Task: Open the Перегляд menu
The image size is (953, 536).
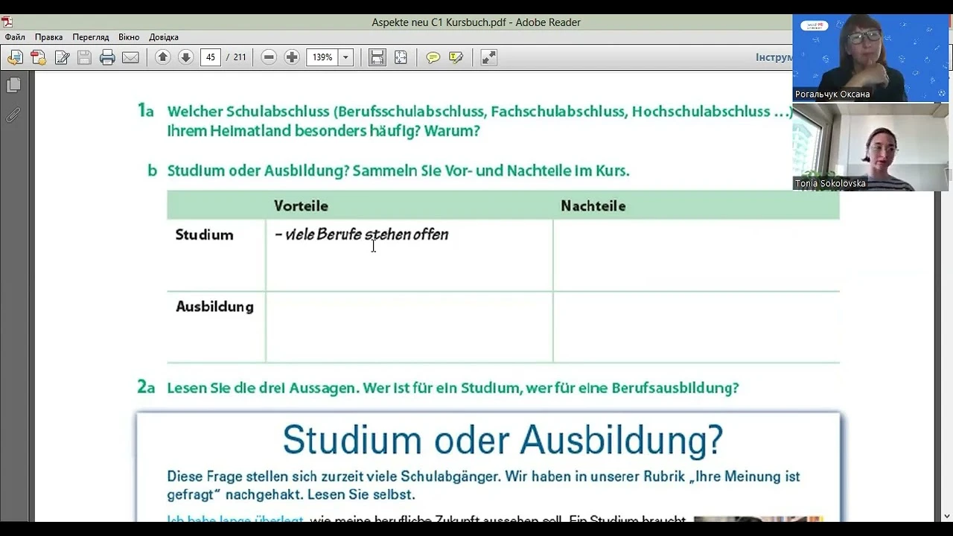Action: tap(90, 37)
